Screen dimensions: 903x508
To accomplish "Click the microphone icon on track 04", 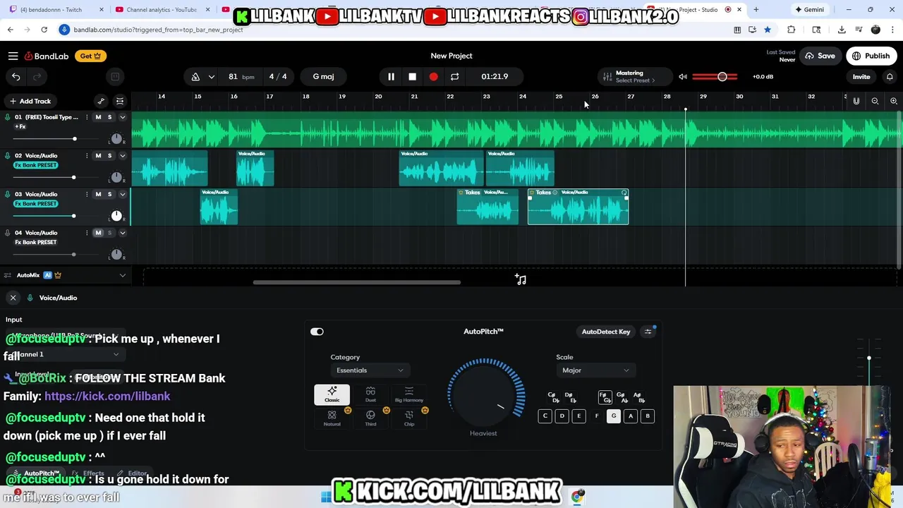I will pyautogui.click(x=8, y=233).
